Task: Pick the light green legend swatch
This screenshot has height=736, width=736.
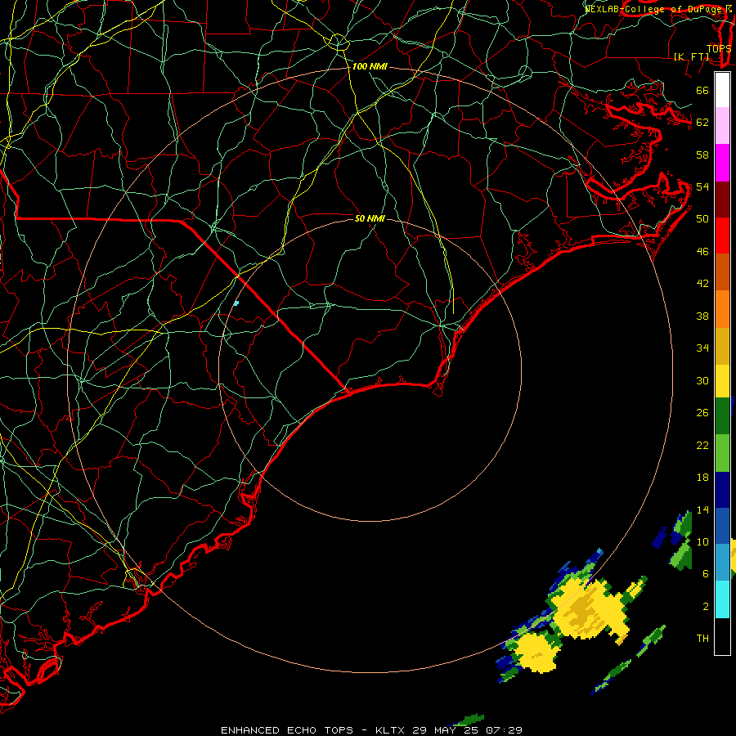Action: click(x=722, y=453)
